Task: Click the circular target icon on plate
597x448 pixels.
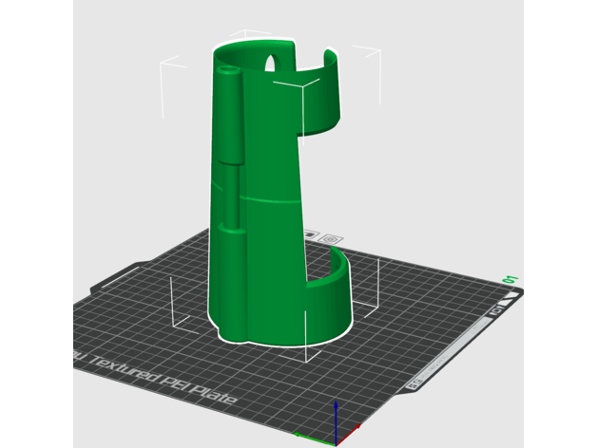Action: [x=329, y=238]
